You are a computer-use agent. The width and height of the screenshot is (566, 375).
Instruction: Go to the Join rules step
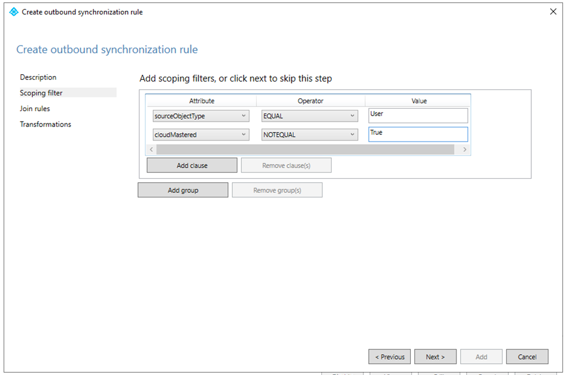(x=35, y=109)
